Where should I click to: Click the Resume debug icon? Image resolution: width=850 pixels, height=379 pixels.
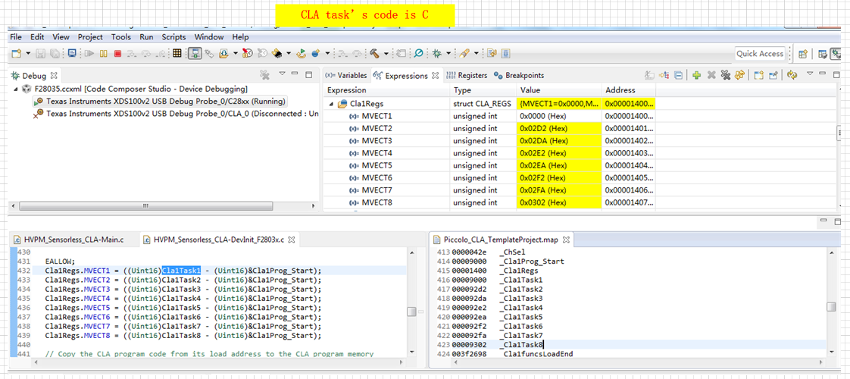coord(89,54)
